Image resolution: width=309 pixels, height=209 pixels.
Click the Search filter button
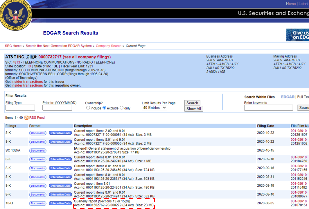(x=192, y=103)
